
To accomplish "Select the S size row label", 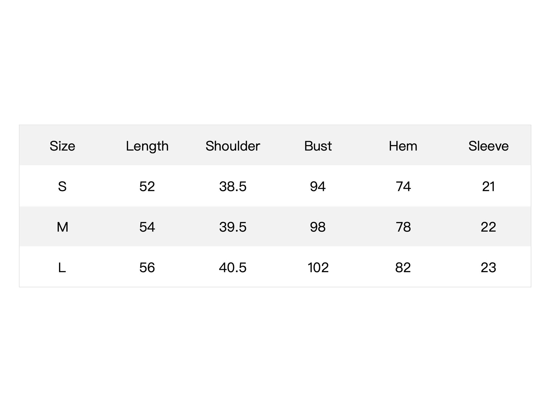I will (x=62, y=186).
